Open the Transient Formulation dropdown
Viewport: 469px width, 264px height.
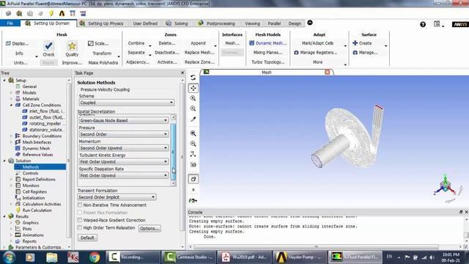coord(117,197)
